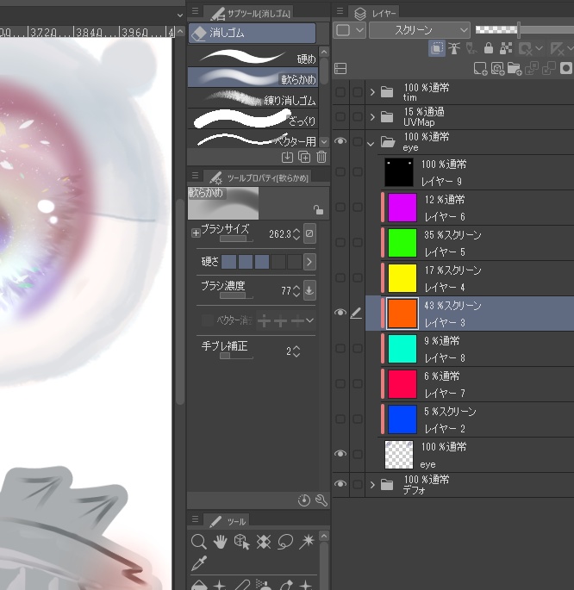The height and width of the screenshot is (590, 574).
Task: Delete the current sub tool
Action: coord(321,157)
